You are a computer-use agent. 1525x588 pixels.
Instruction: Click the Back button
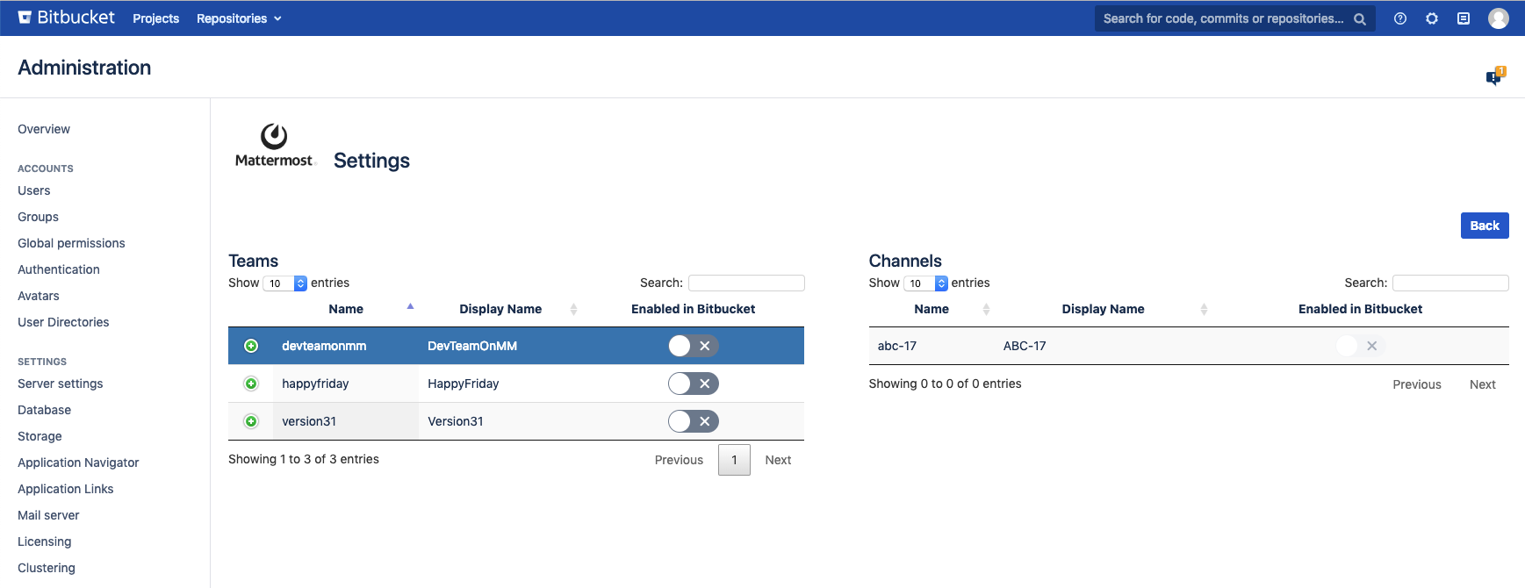point(1484,226)
